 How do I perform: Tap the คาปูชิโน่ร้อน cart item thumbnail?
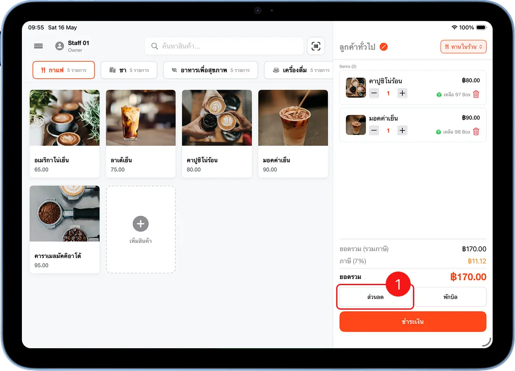click(356, 88)
